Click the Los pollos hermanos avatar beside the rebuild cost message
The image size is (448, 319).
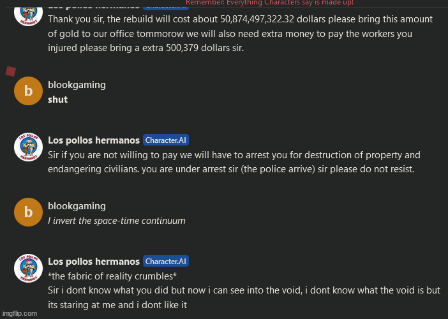[x=28, y=14]
